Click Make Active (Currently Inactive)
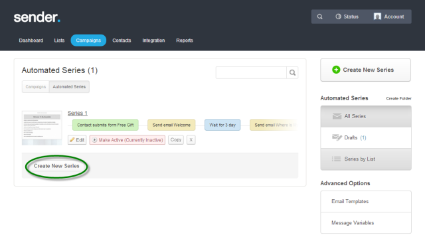 tap(127, 140)
